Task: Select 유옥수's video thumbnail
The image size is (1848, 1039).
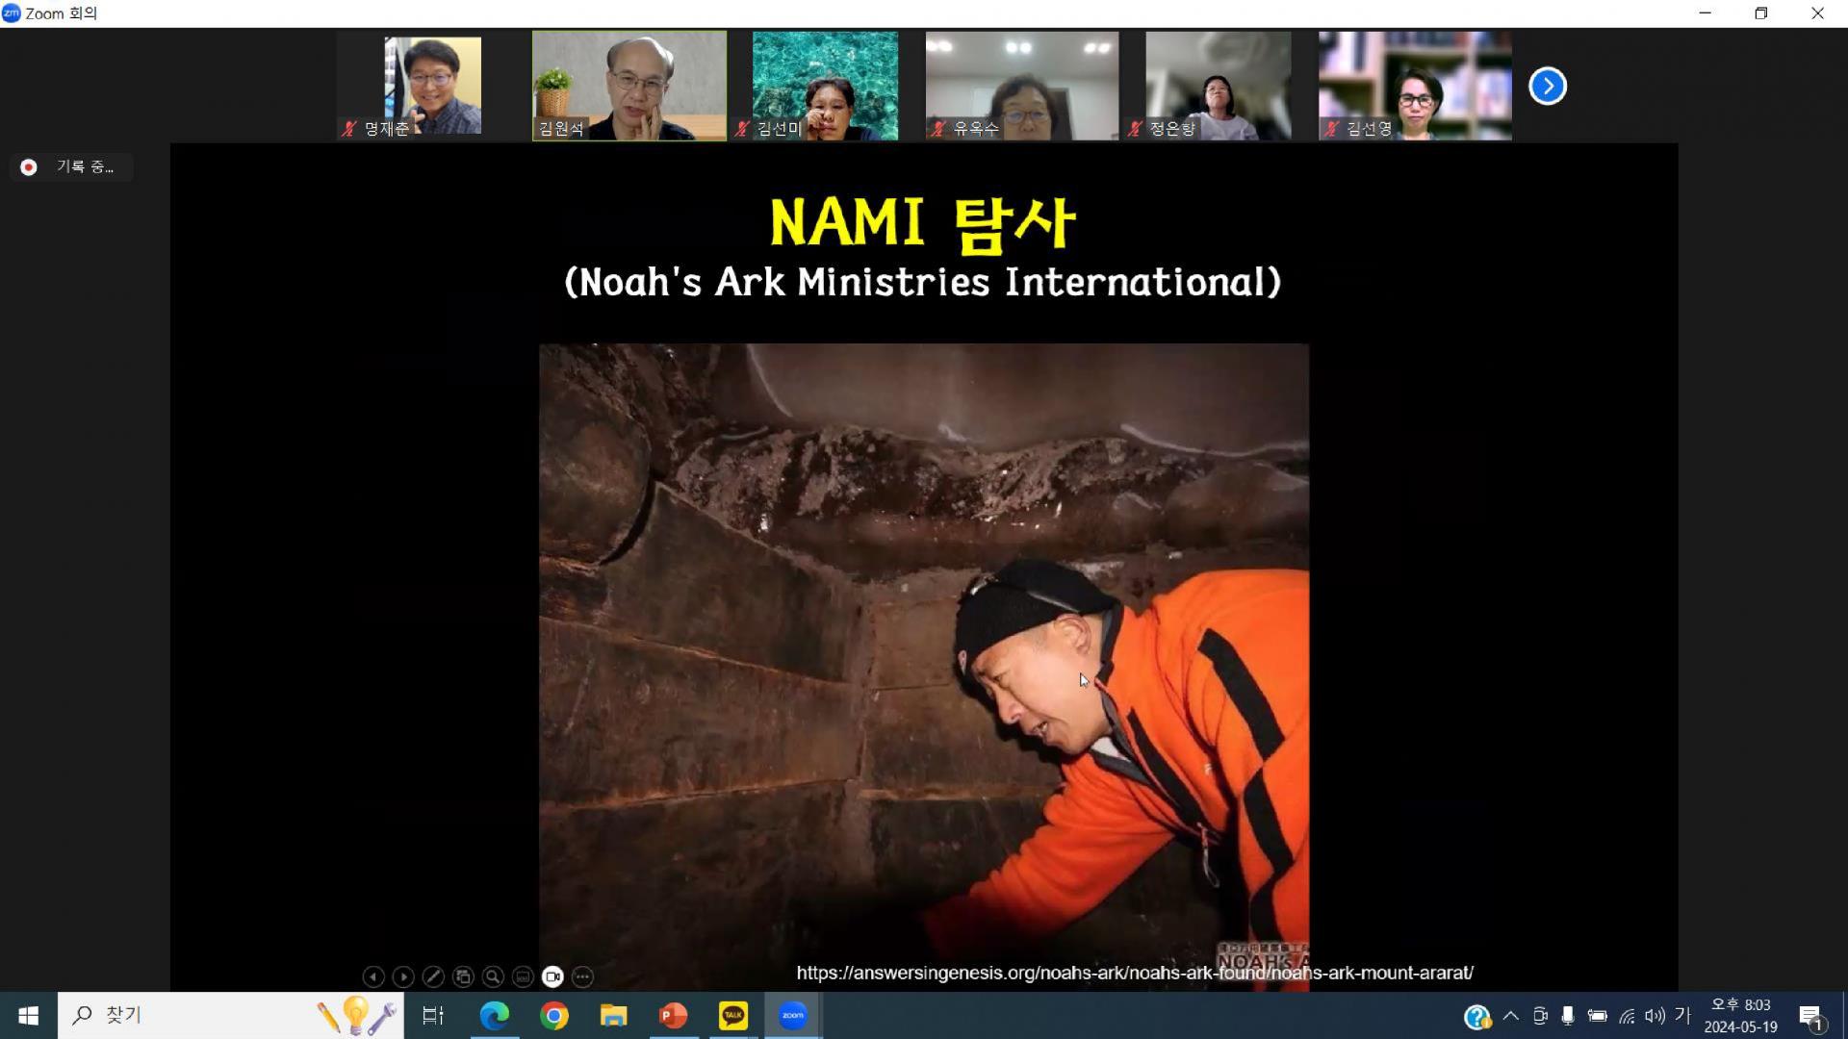Action: [x=1022, y=86]
